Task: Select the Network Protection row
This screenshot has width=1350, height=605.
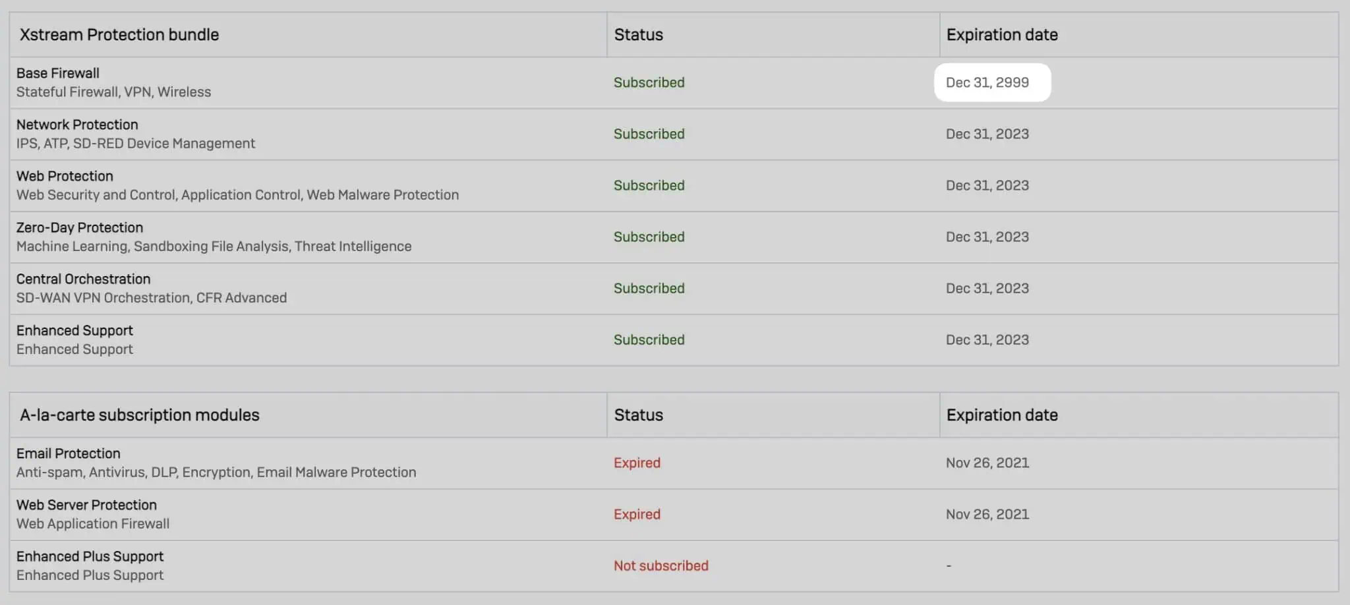Action: 264,133
